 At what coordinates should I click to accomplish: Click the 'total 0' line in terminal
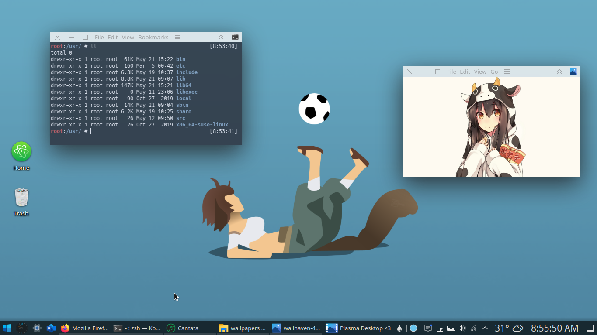coord(62,53)
